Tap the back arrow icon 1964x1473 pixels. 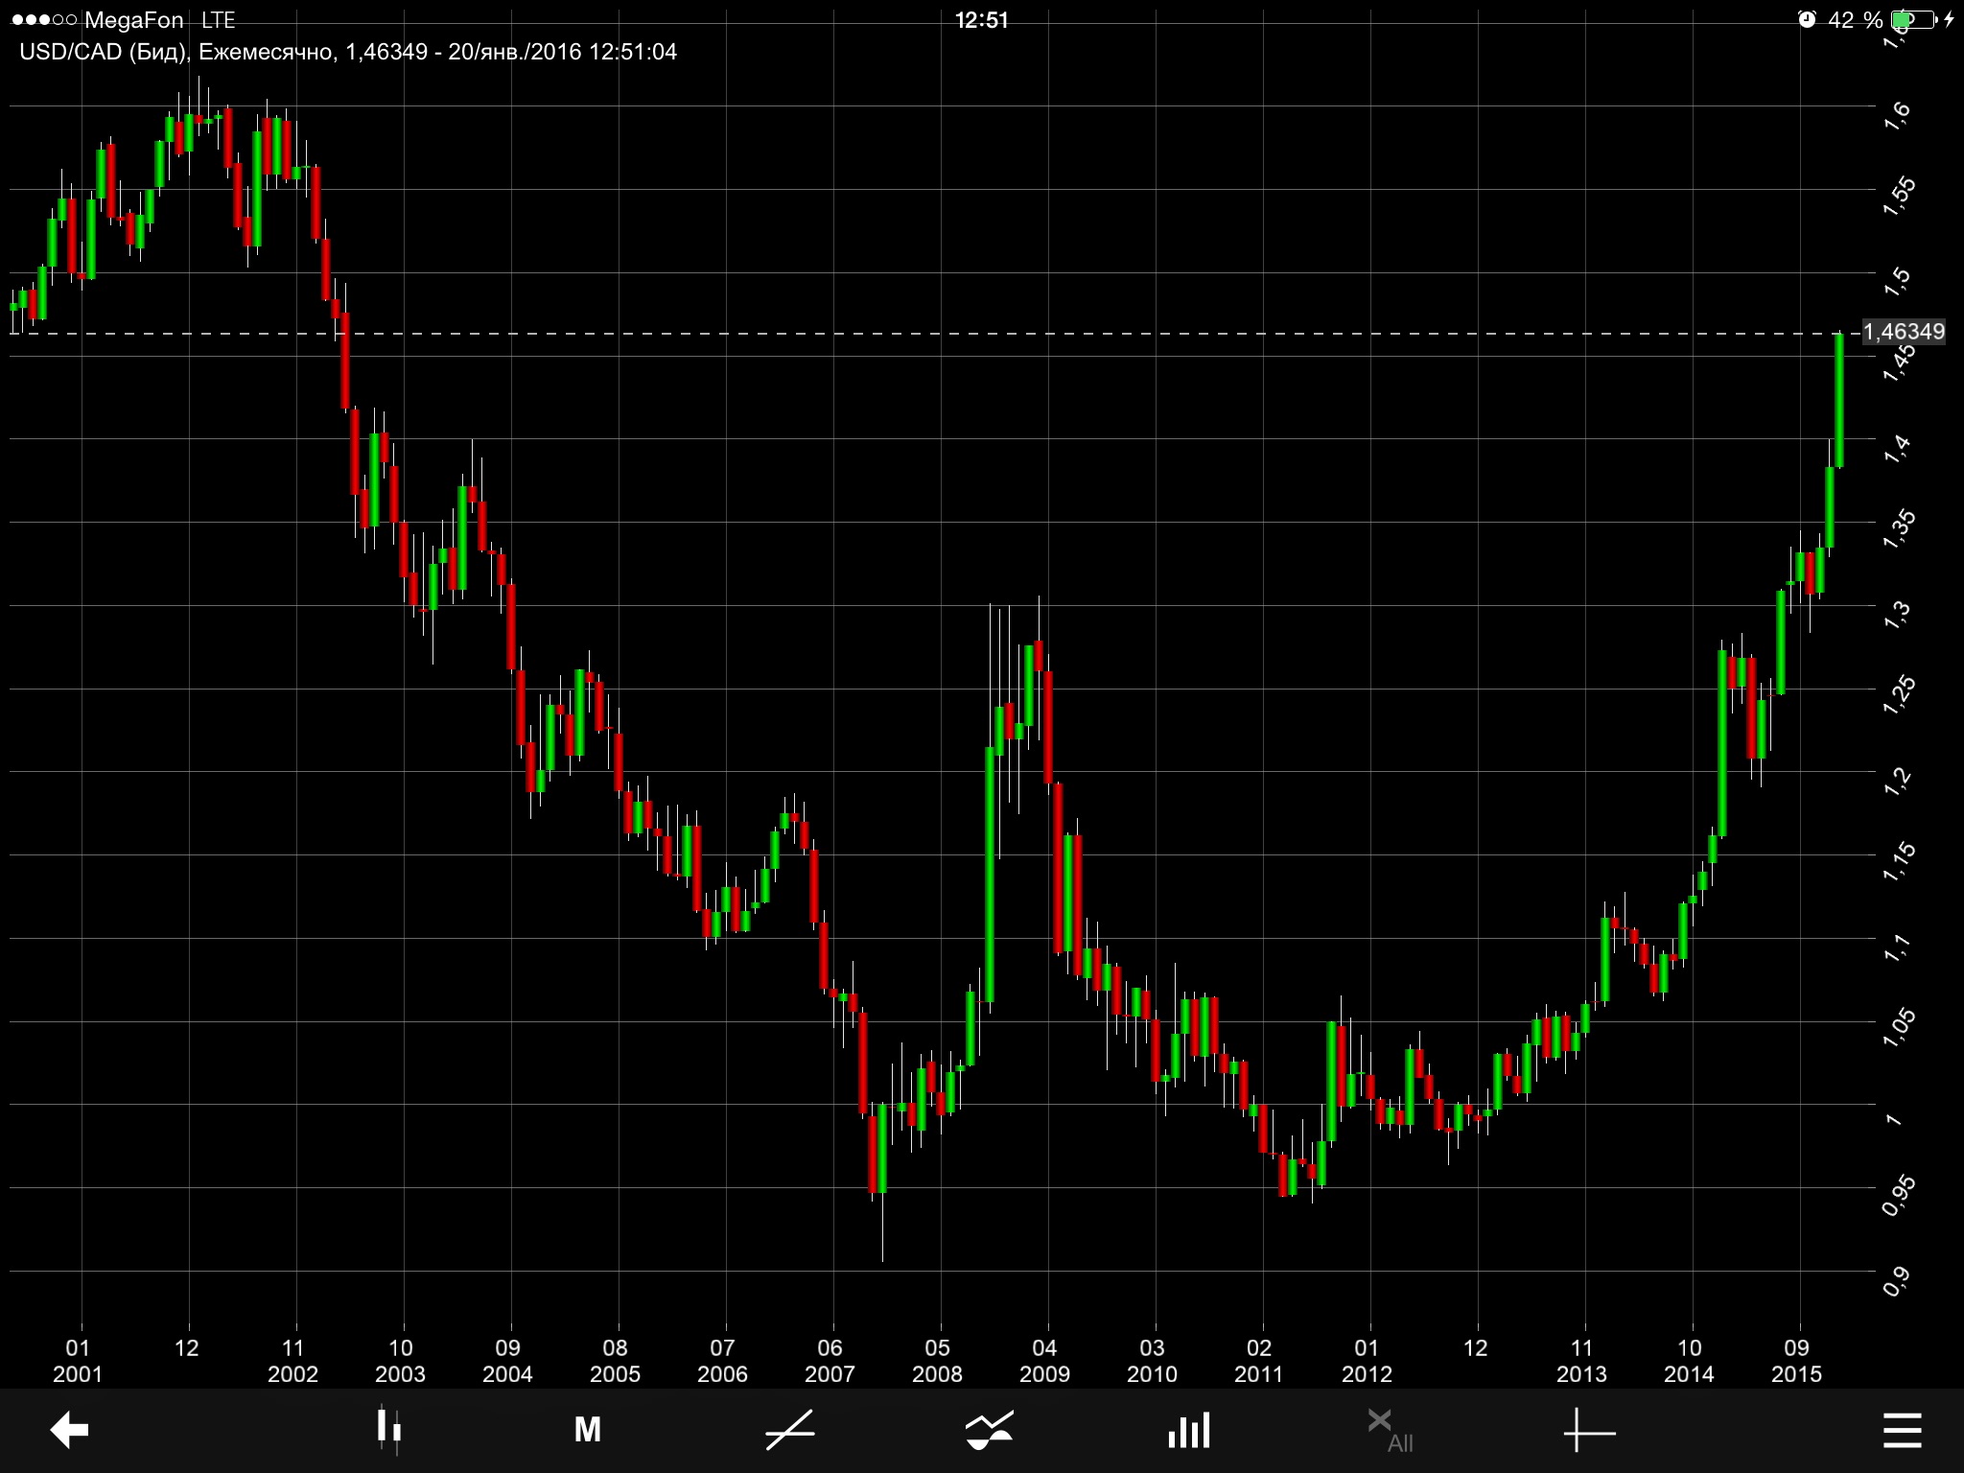[x=69, y=1430]
